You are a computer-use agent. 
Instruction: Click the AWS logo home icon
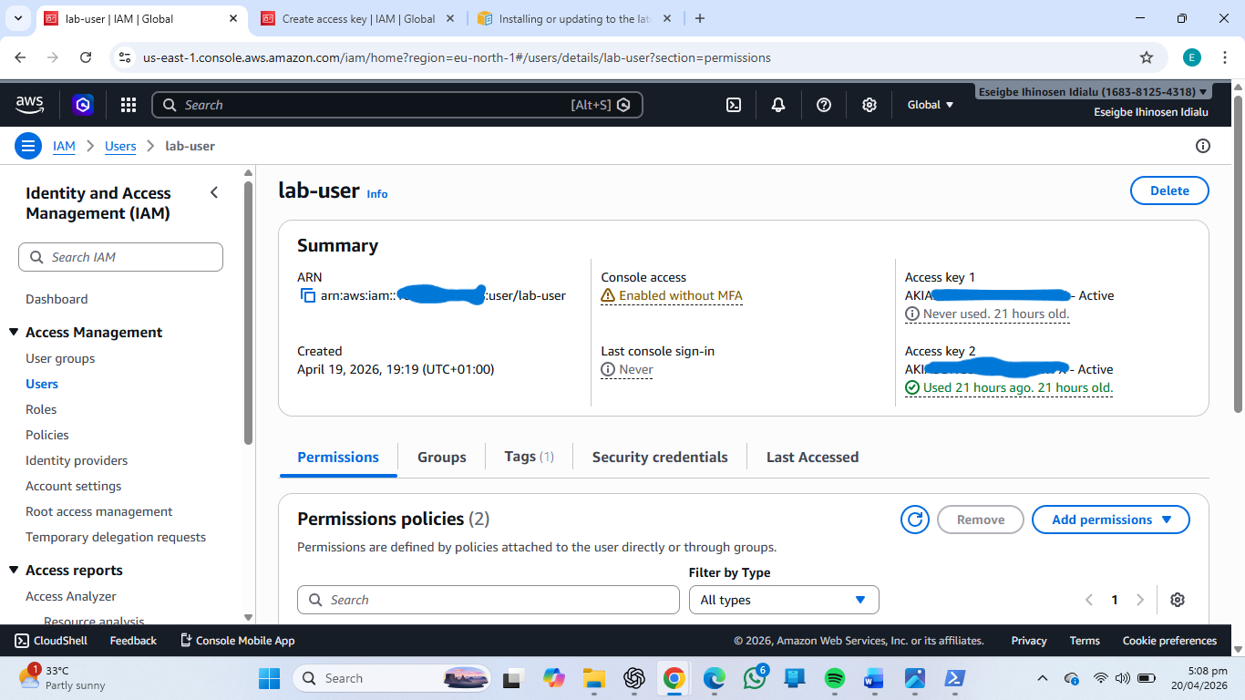tap(30, 105)
